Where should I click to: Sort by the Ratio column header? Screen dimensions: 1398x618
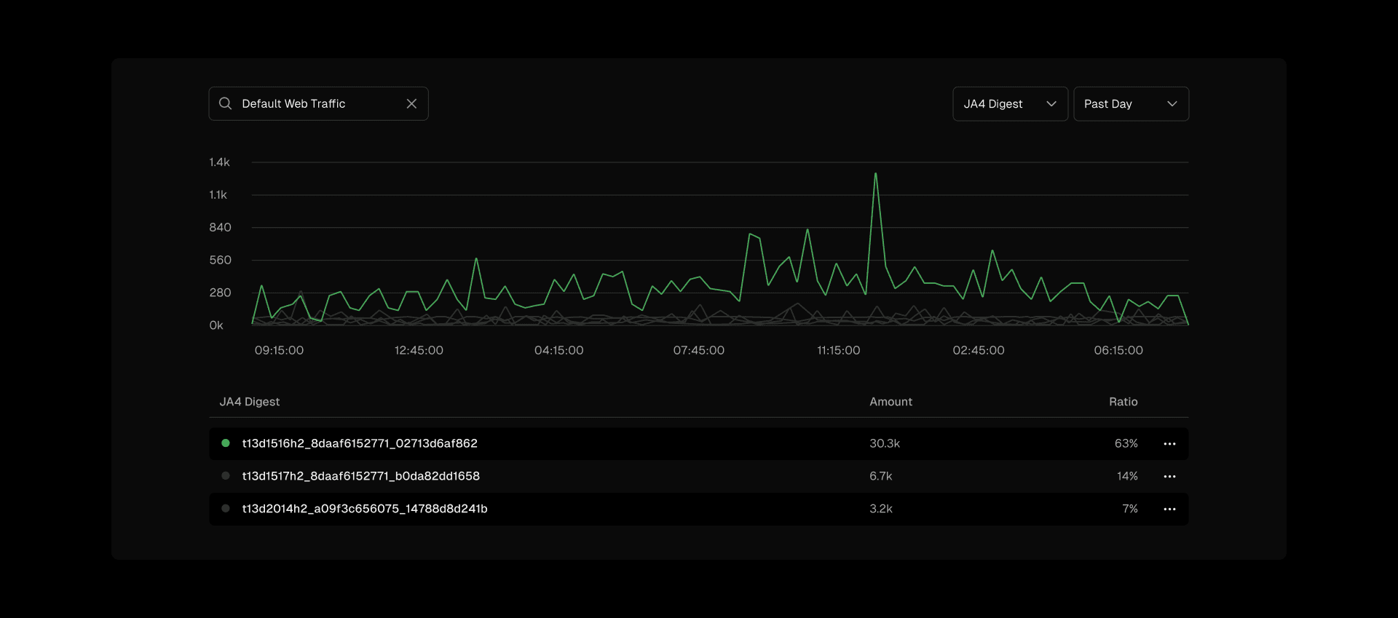point(1123,402)
